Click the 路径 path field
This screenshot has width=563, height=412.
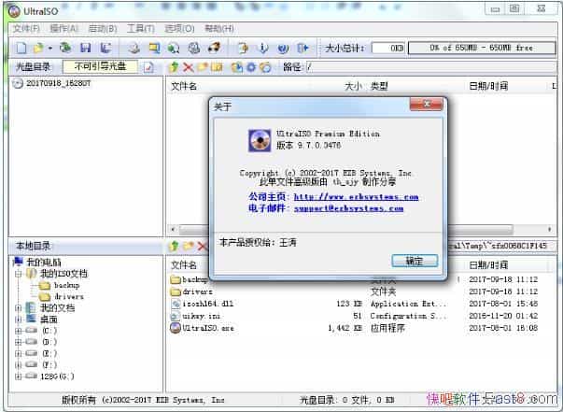[430, 67]
